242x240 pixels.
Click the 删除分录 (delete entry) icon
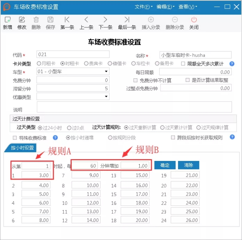[x=175, y=20]
